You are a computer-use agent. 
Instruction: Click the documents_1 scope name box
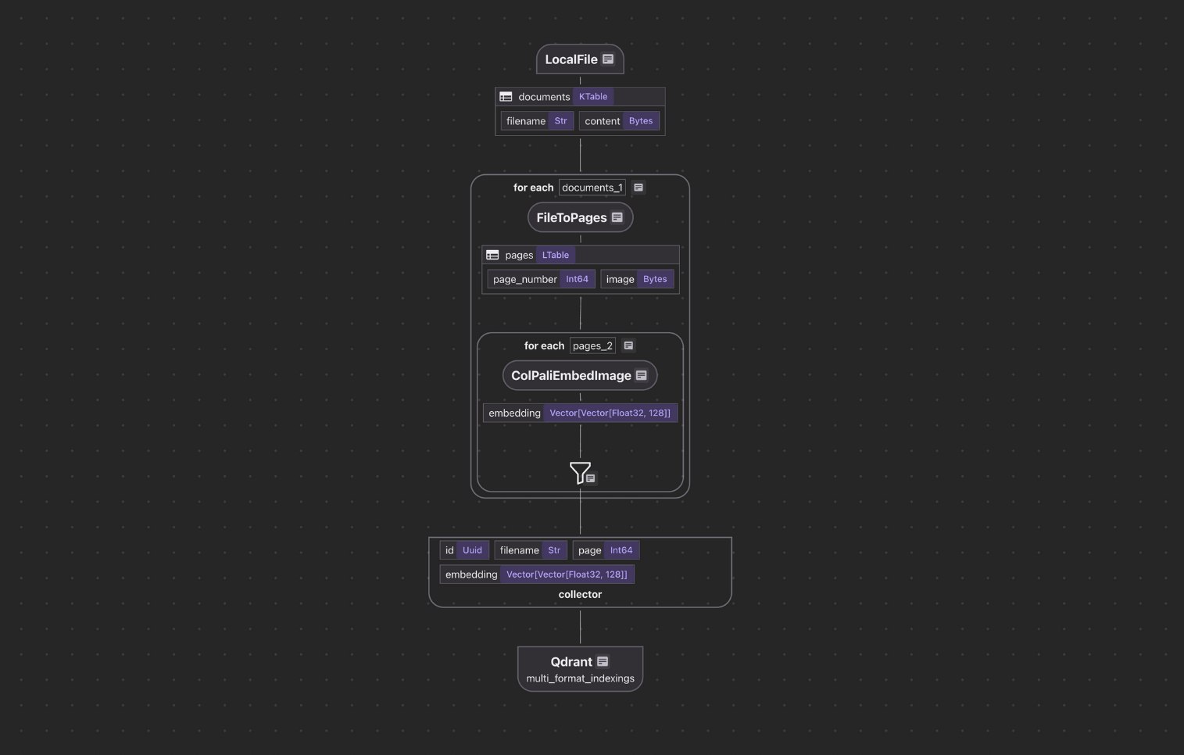tap(592, 188)
